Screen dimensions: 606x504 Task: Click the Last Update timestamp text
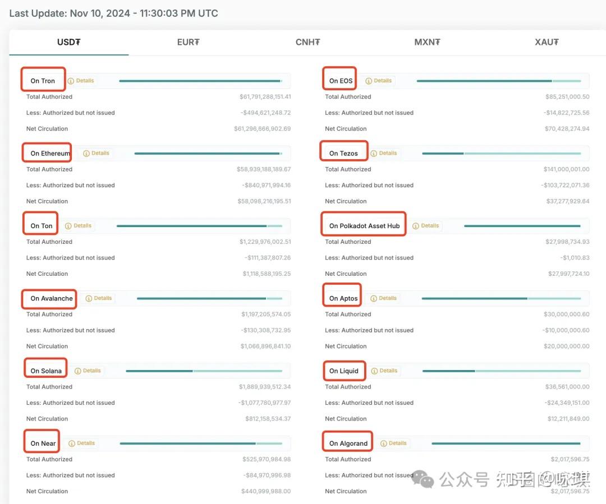113,13
